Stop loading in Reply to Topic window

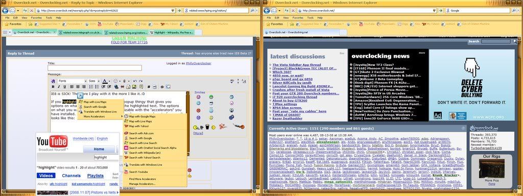click(x=32, y=11)
